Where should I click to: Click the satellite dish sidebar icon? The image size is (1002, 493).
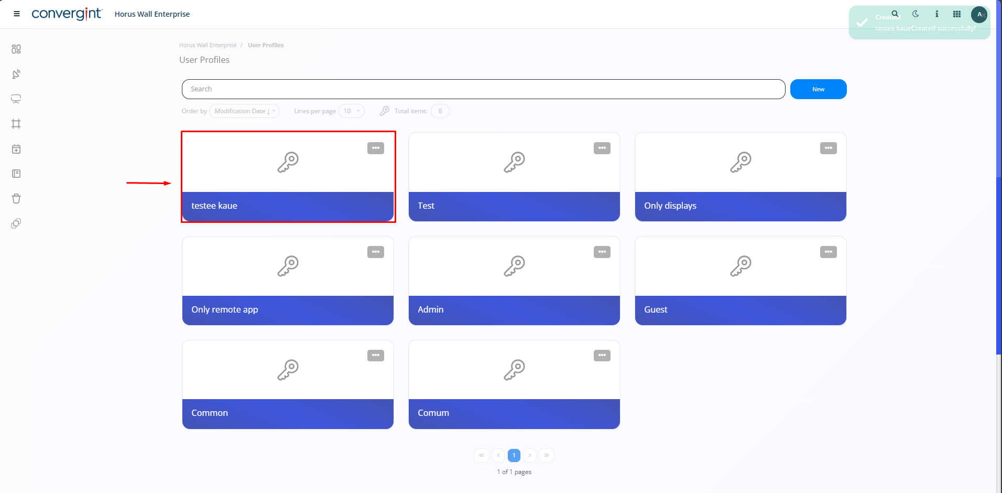16,74
